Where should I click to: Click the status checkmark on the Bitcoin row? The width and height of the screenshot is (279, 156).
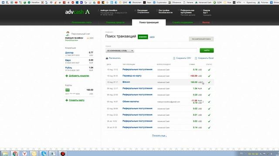click(209, 82)
